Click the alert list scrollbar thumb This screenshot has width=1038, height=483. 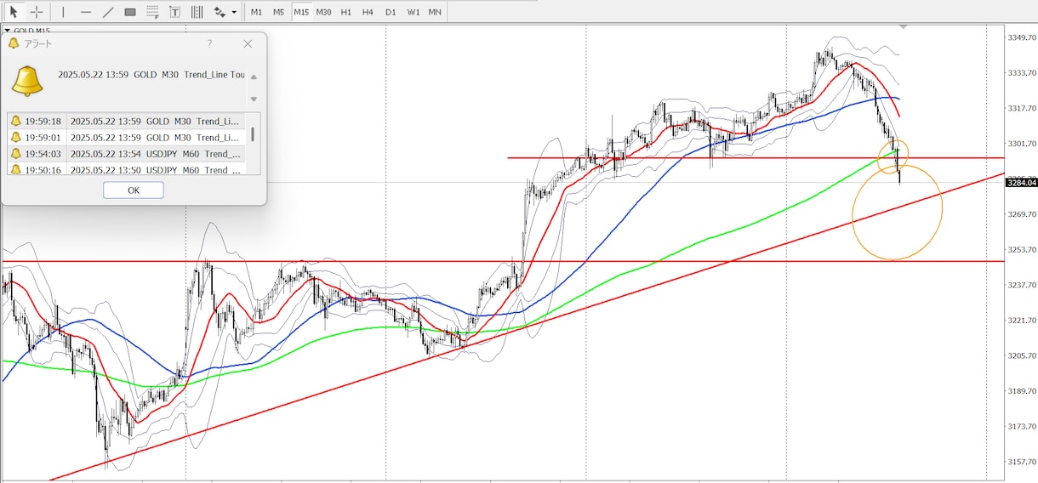tap(253, 134)
